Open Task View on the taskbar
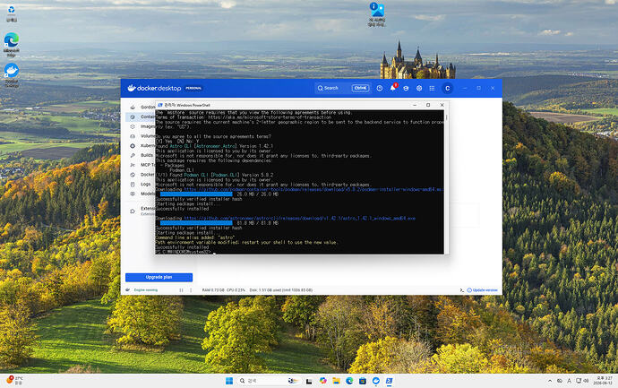Screen dimensions: 618x388 click(x=309, y=381)
